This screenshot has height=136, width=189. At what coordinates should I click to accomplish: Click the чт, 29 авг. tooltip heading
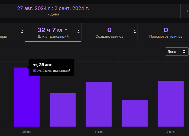[x=43, y=65]
